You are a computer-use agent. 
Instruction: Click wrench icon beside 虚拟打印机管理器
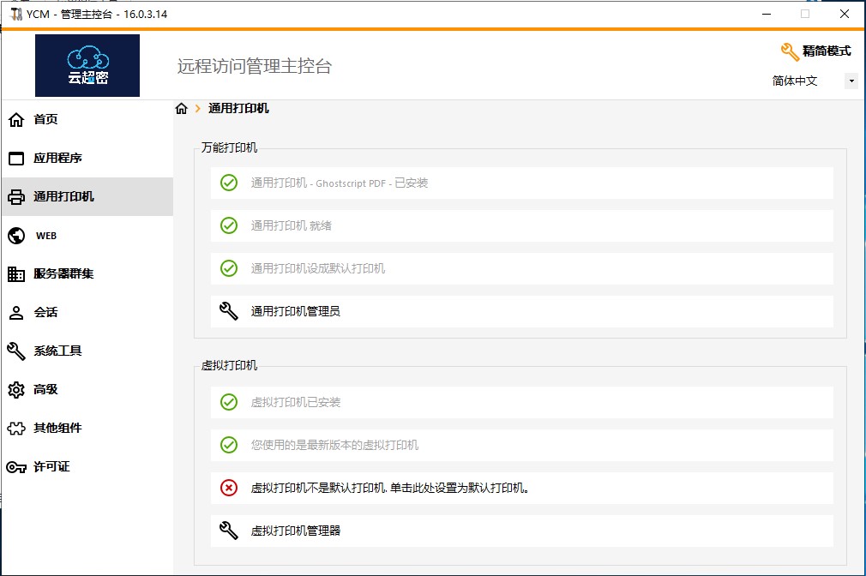coord(229,531)
